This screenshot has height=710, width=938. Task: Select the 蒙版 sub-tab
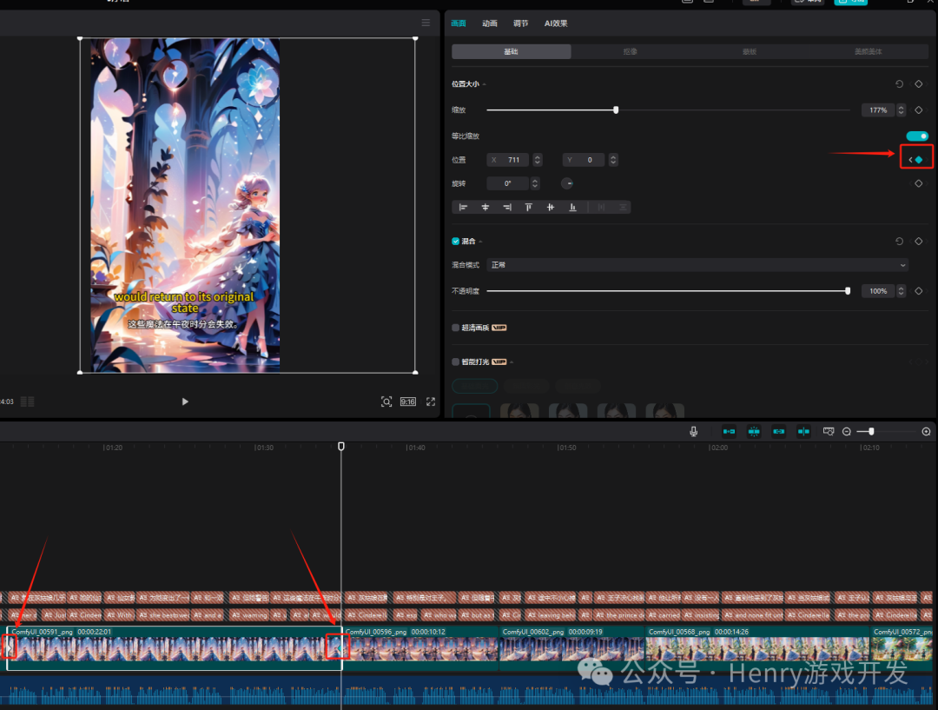(x=749, y=51)
